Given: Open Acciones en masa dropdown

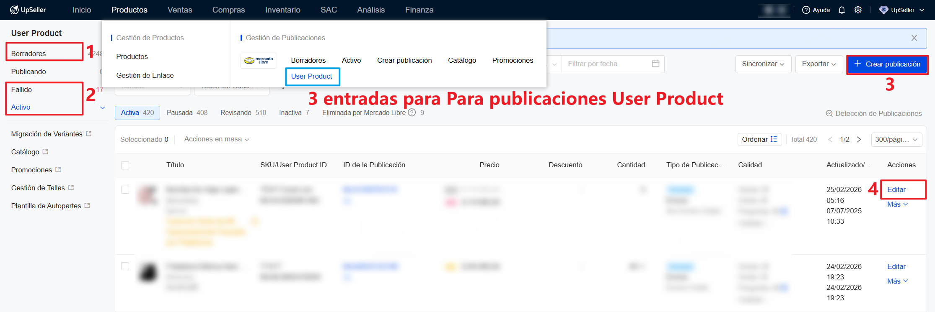Looking at the screenshot, I should point(217,139).
